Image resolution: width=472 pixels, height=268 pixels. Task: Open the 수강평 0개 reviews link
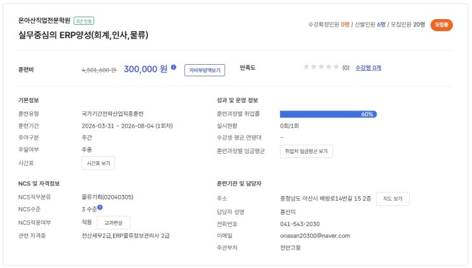pyautogui.click(x=368, y=67)
